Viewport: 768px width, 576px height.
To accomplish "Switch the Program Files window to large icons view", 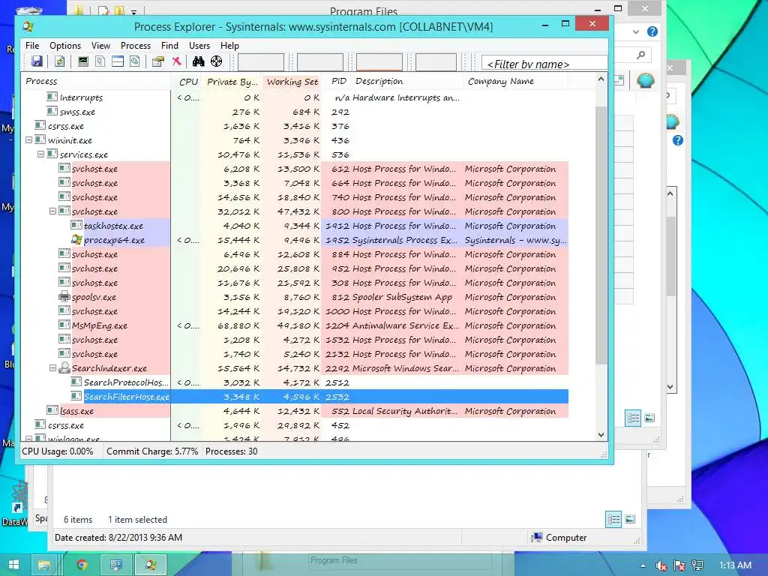I will pos(650,418).
